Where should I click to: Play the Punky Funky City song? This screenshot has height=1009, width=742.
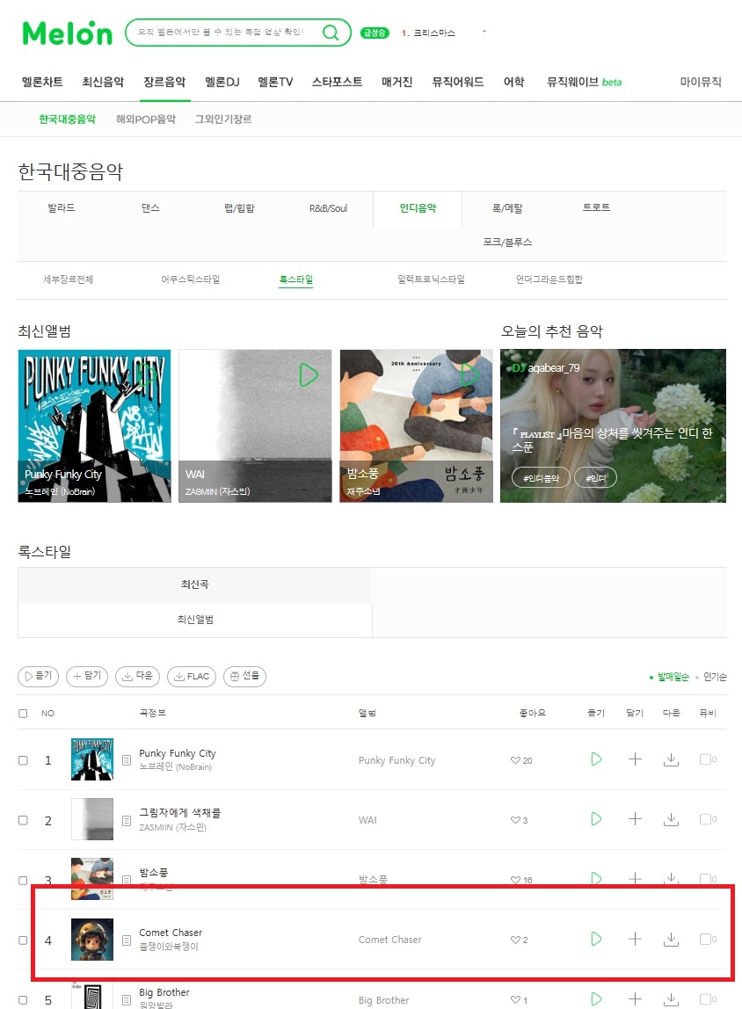pyautogui.click(x=596, y=759)
